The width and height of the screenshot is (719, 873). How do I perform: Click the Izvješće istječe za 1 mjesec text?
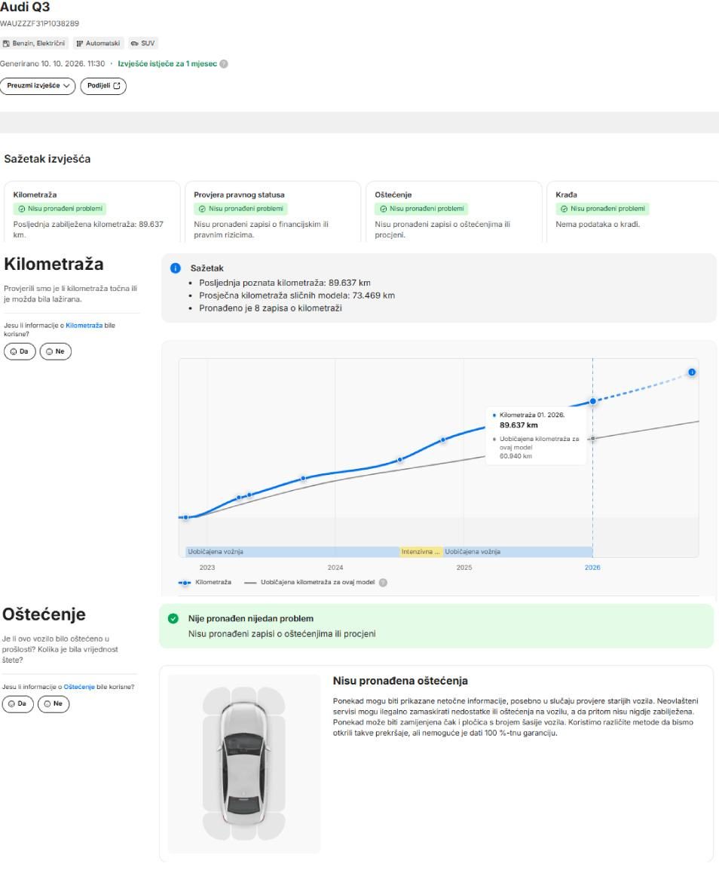click(x=167, y=64)
